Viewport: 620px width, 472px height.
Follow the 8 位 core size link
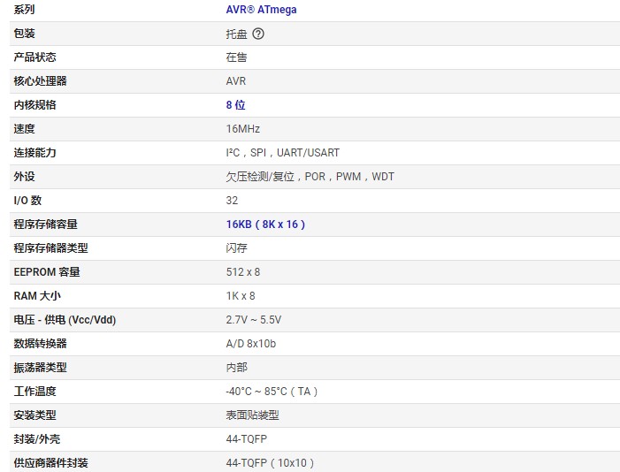pos(235,105)
